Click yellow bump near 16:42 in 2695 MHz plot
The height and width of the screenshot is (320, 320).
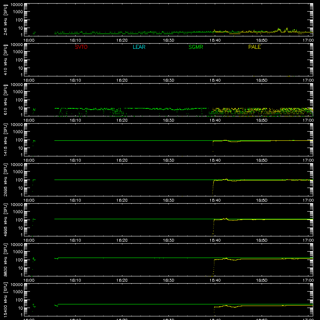tap(226, 179)
